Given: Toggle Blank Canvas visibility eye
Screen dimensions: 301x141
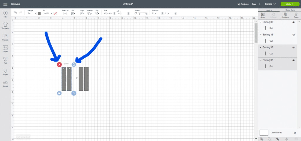Looking at the screenshot, I should point(295,133).
